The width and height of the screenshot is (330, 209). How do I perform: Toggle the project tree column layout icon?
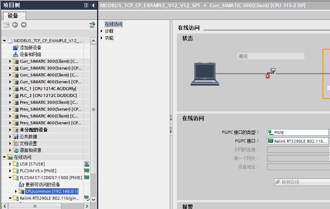tap(86, 5)
